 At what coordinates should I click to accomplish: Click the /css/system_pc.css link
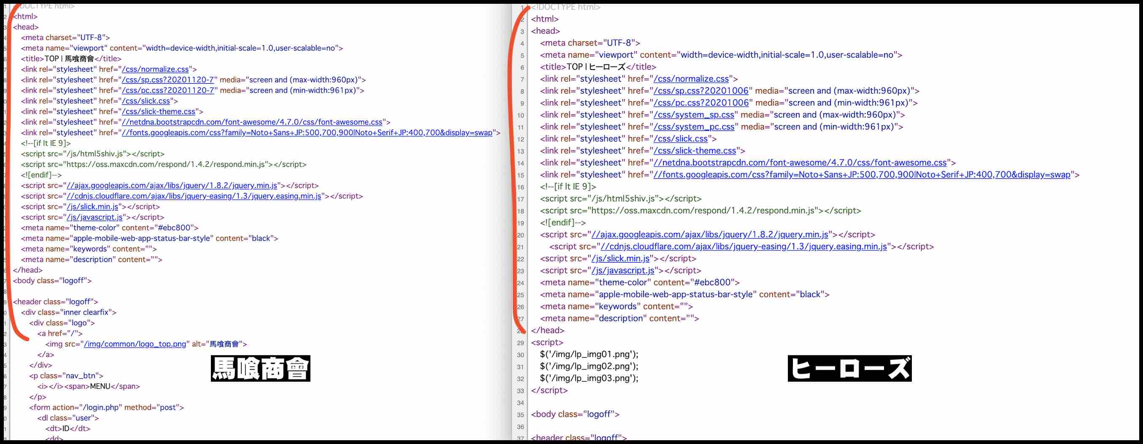point(693,127)
